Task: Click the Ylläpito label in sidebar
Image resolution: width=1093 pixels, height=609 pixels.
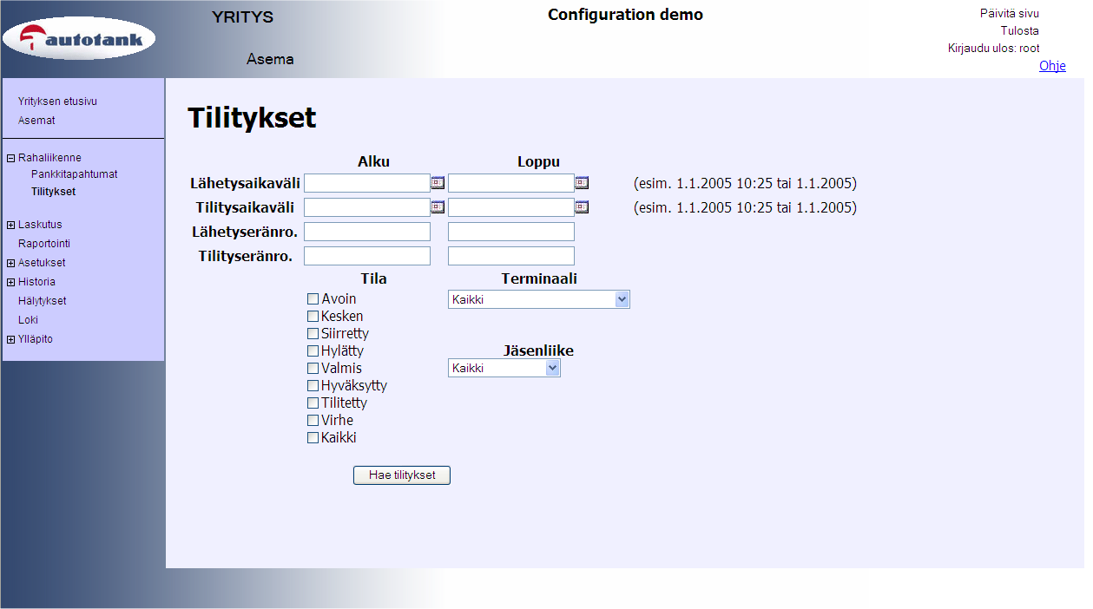Action: (36, 339)
